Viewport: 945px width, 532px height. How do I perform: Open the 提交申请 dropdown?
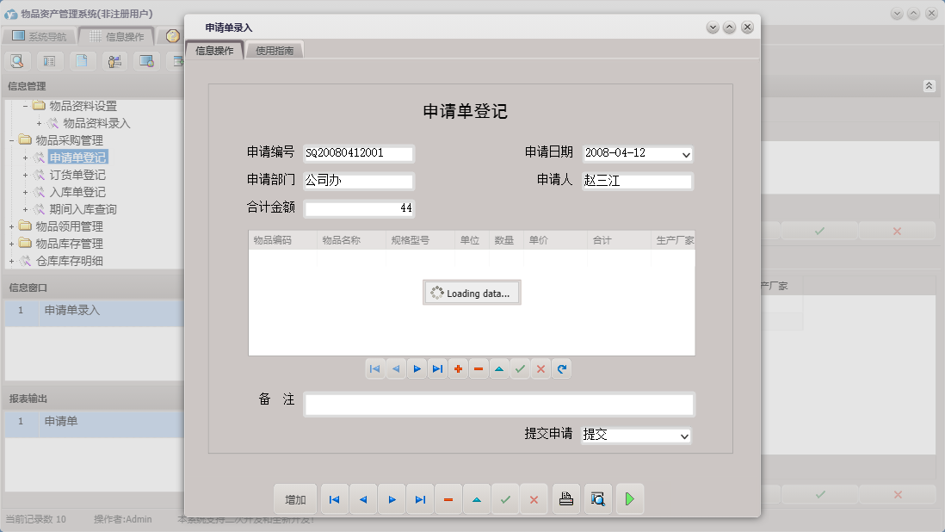click(x=684, y=435)
